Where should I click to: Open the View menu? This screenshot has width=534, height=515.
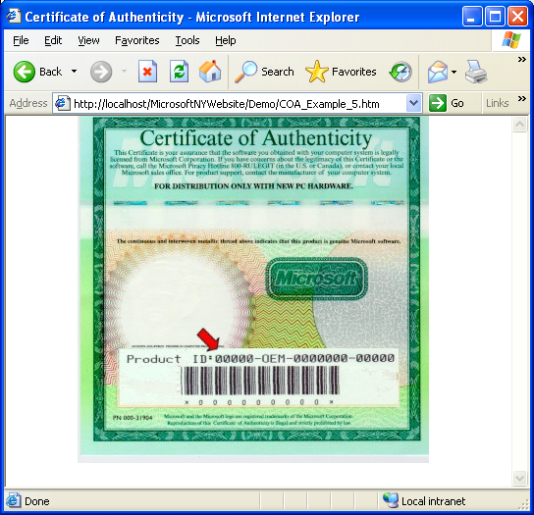88,40
